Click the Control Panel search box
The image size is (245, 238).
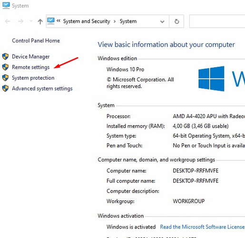[217, 21]
